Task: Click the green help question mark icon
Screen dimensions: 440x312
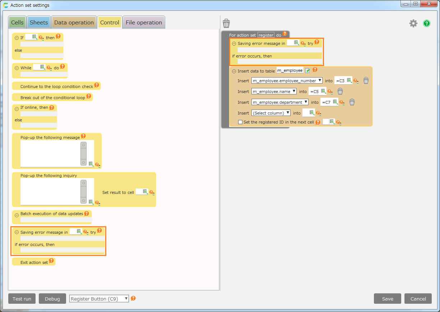Action: click(x=427, y=23)
